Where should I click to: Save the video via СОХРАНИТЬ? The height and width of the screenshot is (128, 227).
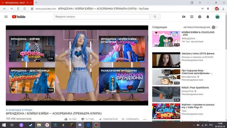pyautogui.click(x=130, y=119)
